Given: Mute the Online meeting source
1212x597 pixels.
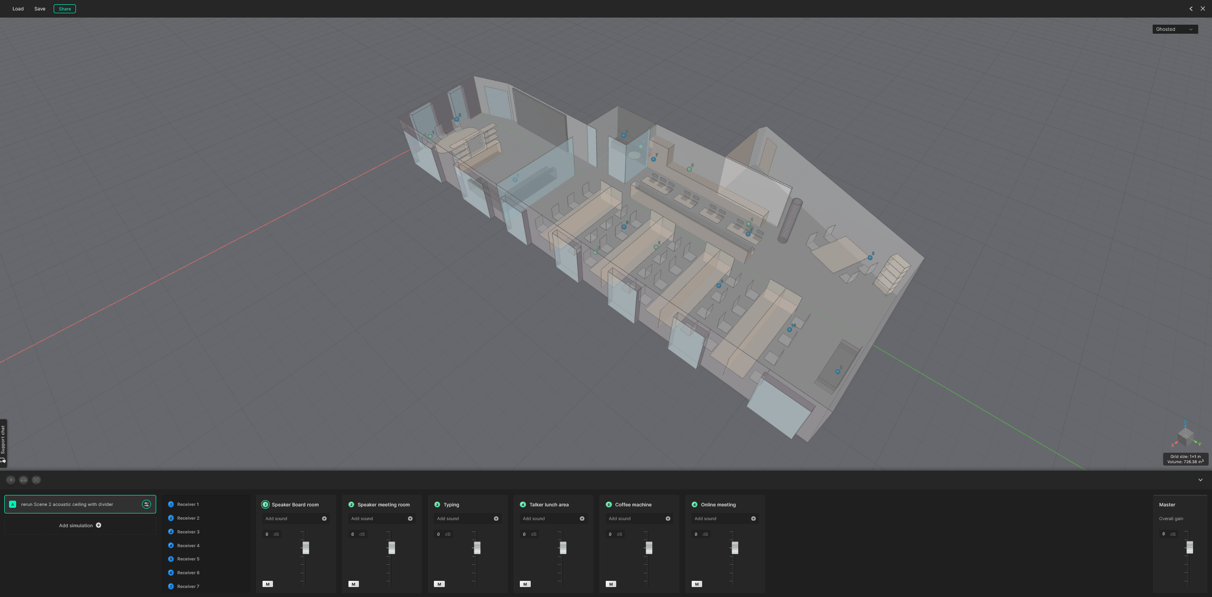Looking at the screenshot, I should tap(697, 584).
